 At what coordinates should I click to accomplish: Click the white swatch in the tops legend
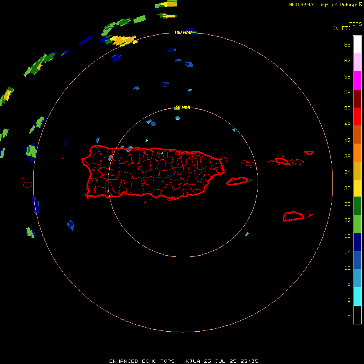pos(357,44)
